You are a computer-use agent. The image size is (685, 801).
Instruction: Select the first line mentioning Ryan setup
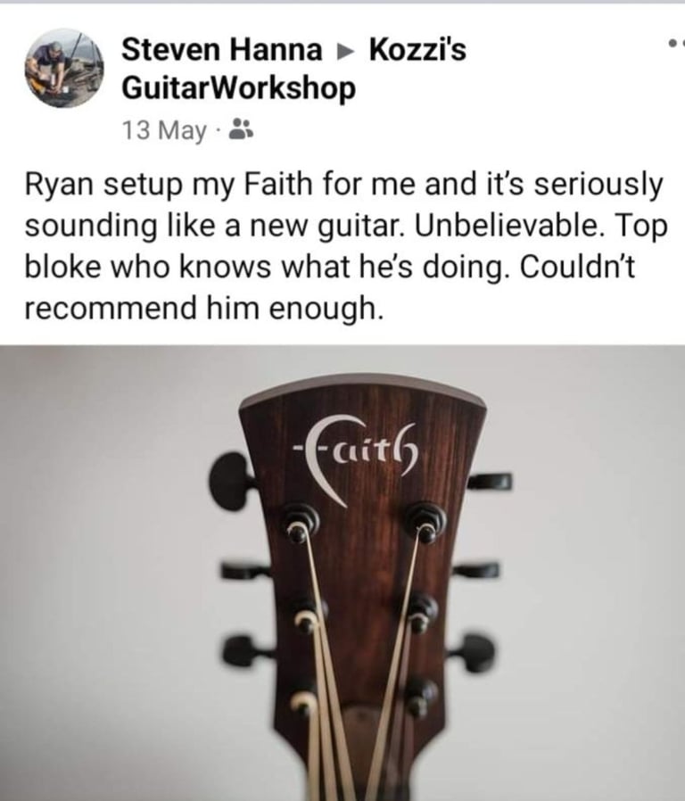[x=343, y=186]
